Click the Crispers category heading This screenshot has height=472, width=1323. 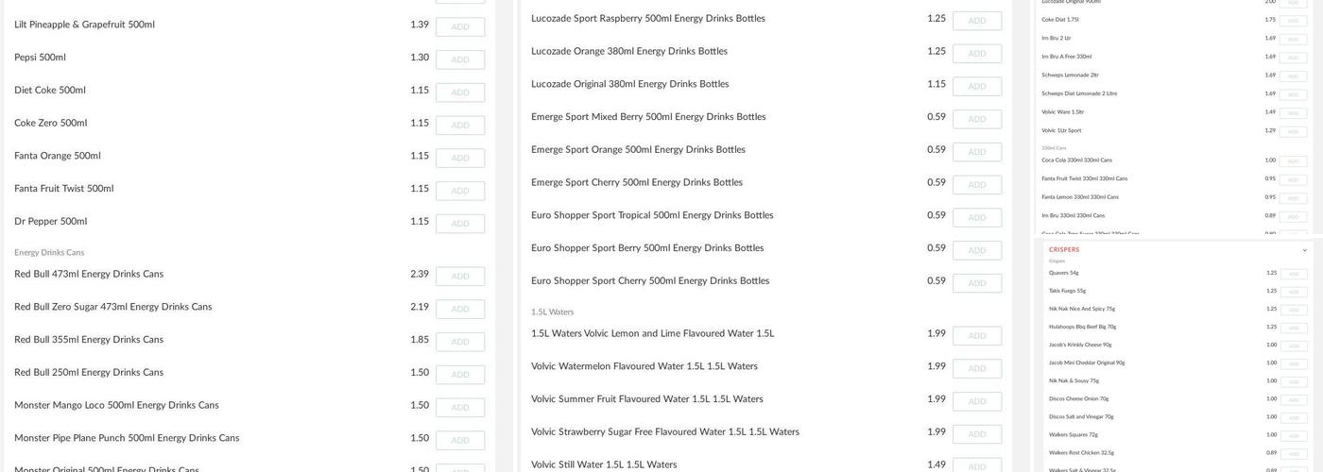[1064, 250]
